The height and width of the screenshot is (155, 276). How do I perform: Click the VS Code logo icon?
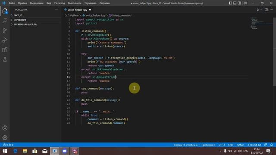pos(4,3)
